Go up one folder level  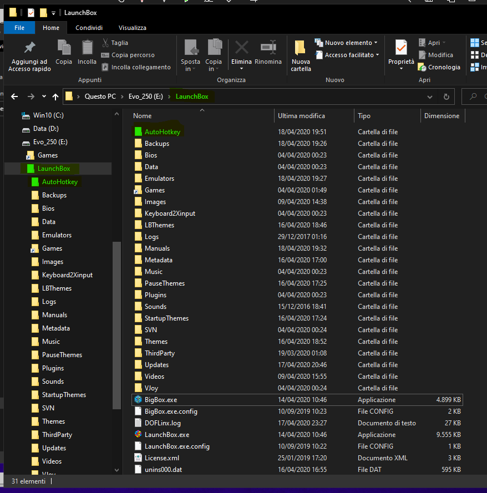point(55,96)
